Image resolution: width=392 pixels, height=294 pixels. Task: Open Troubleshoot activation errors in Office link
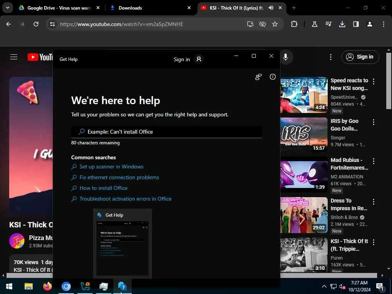click(x=125, y=199)
